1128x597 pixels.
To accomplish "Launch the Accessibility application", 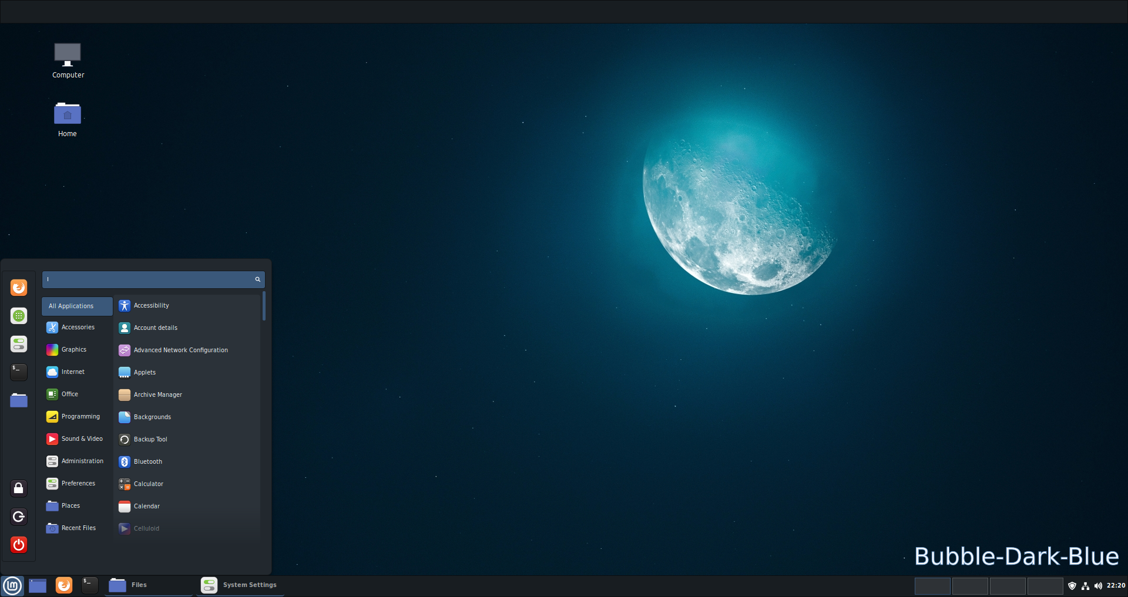I will click(x=188, y=306).
